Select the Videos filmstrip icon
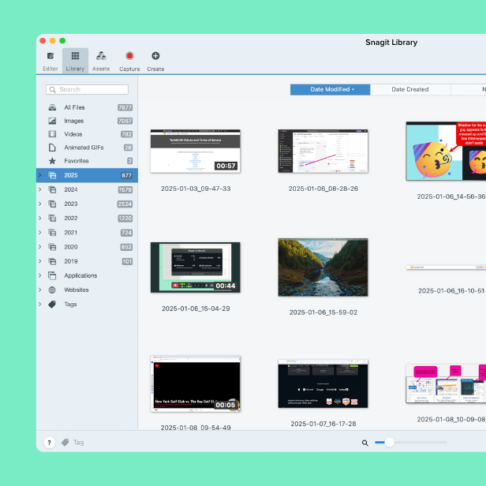This screenshot has height=486, width=486. coord(52,134)
